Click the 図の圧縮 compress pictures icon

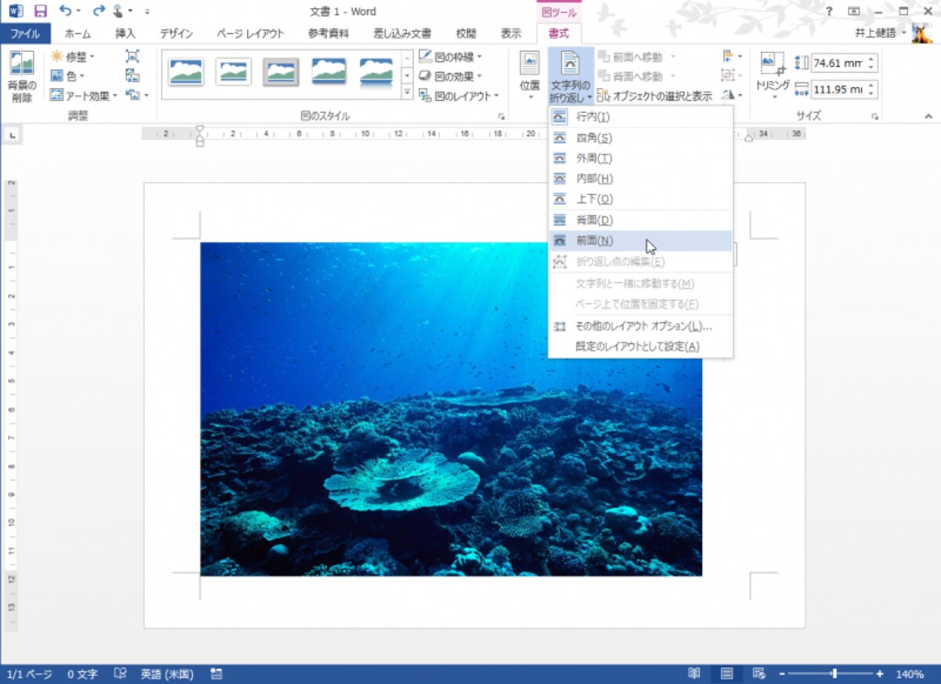click(133, 56)
